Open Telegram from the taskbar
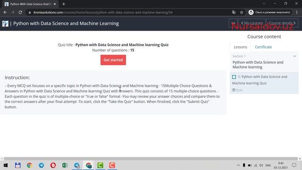Screen dimensions: 302x170 click(x=41, y=165)
